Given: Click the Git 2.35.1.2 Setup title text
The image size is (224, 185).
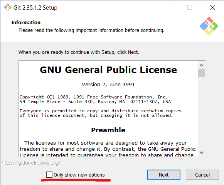Looking at the screenshot, I should [x=35, y=8].
